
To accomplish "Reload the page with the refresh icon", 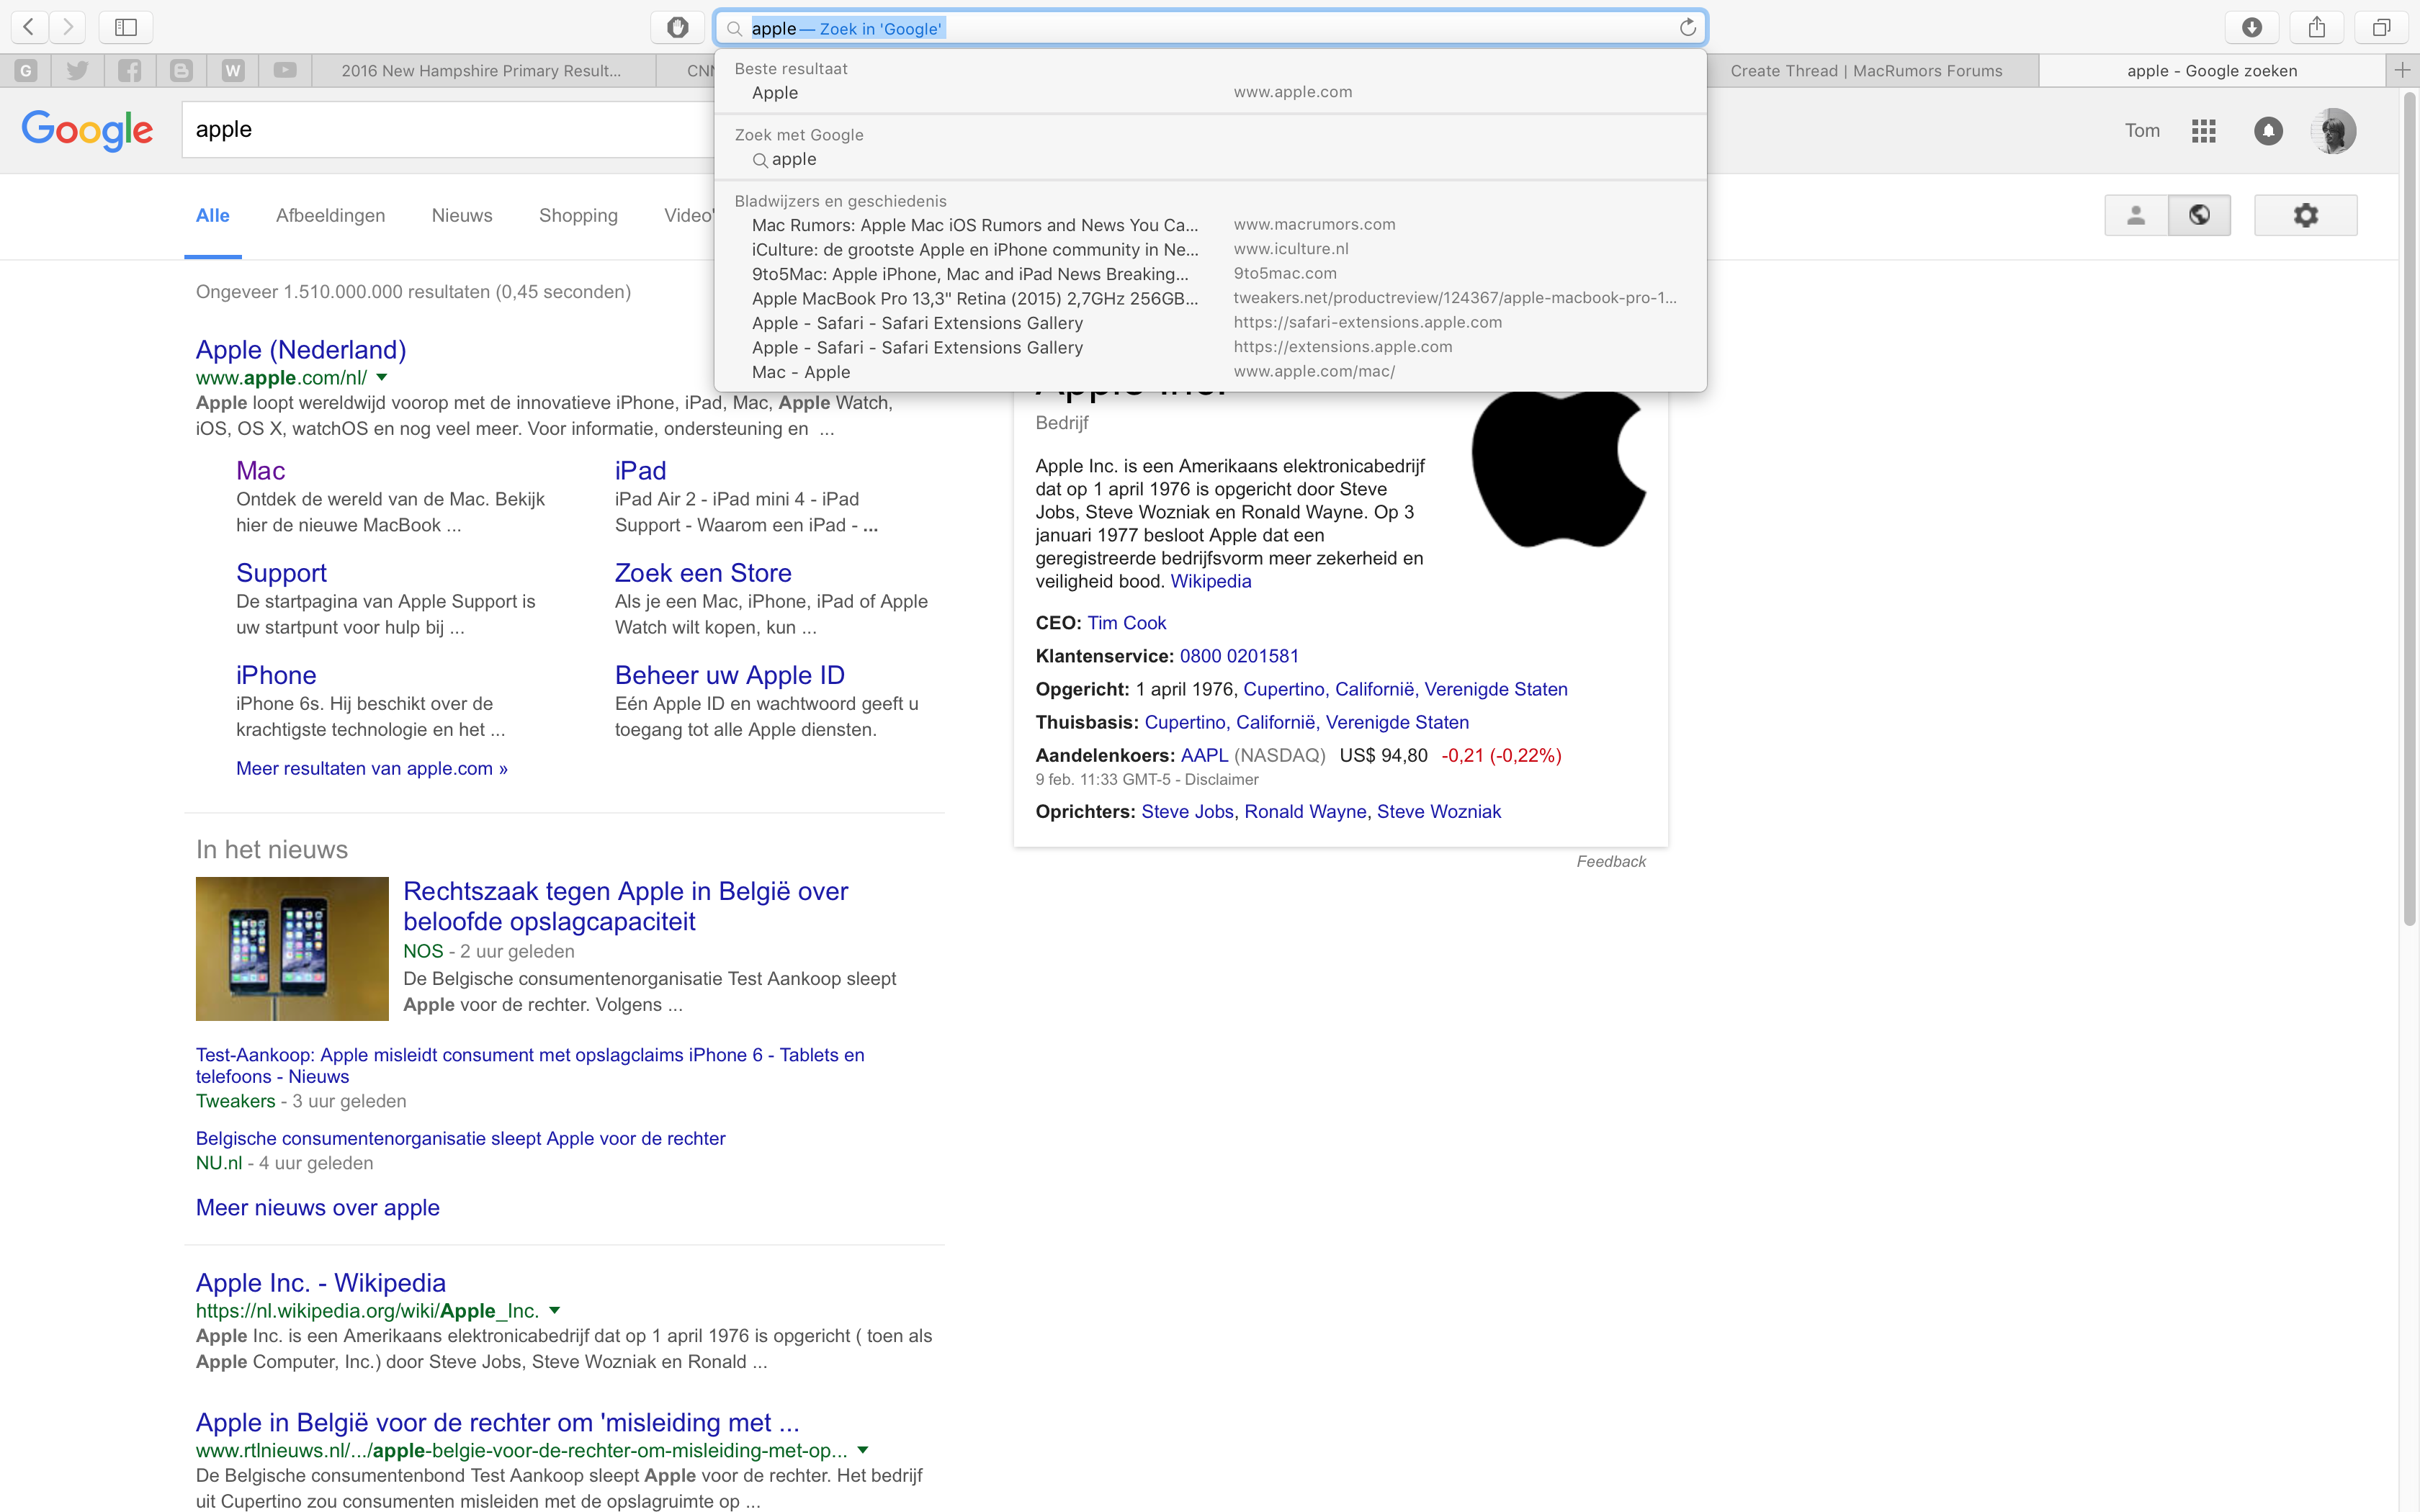I will click(1687, 27).
